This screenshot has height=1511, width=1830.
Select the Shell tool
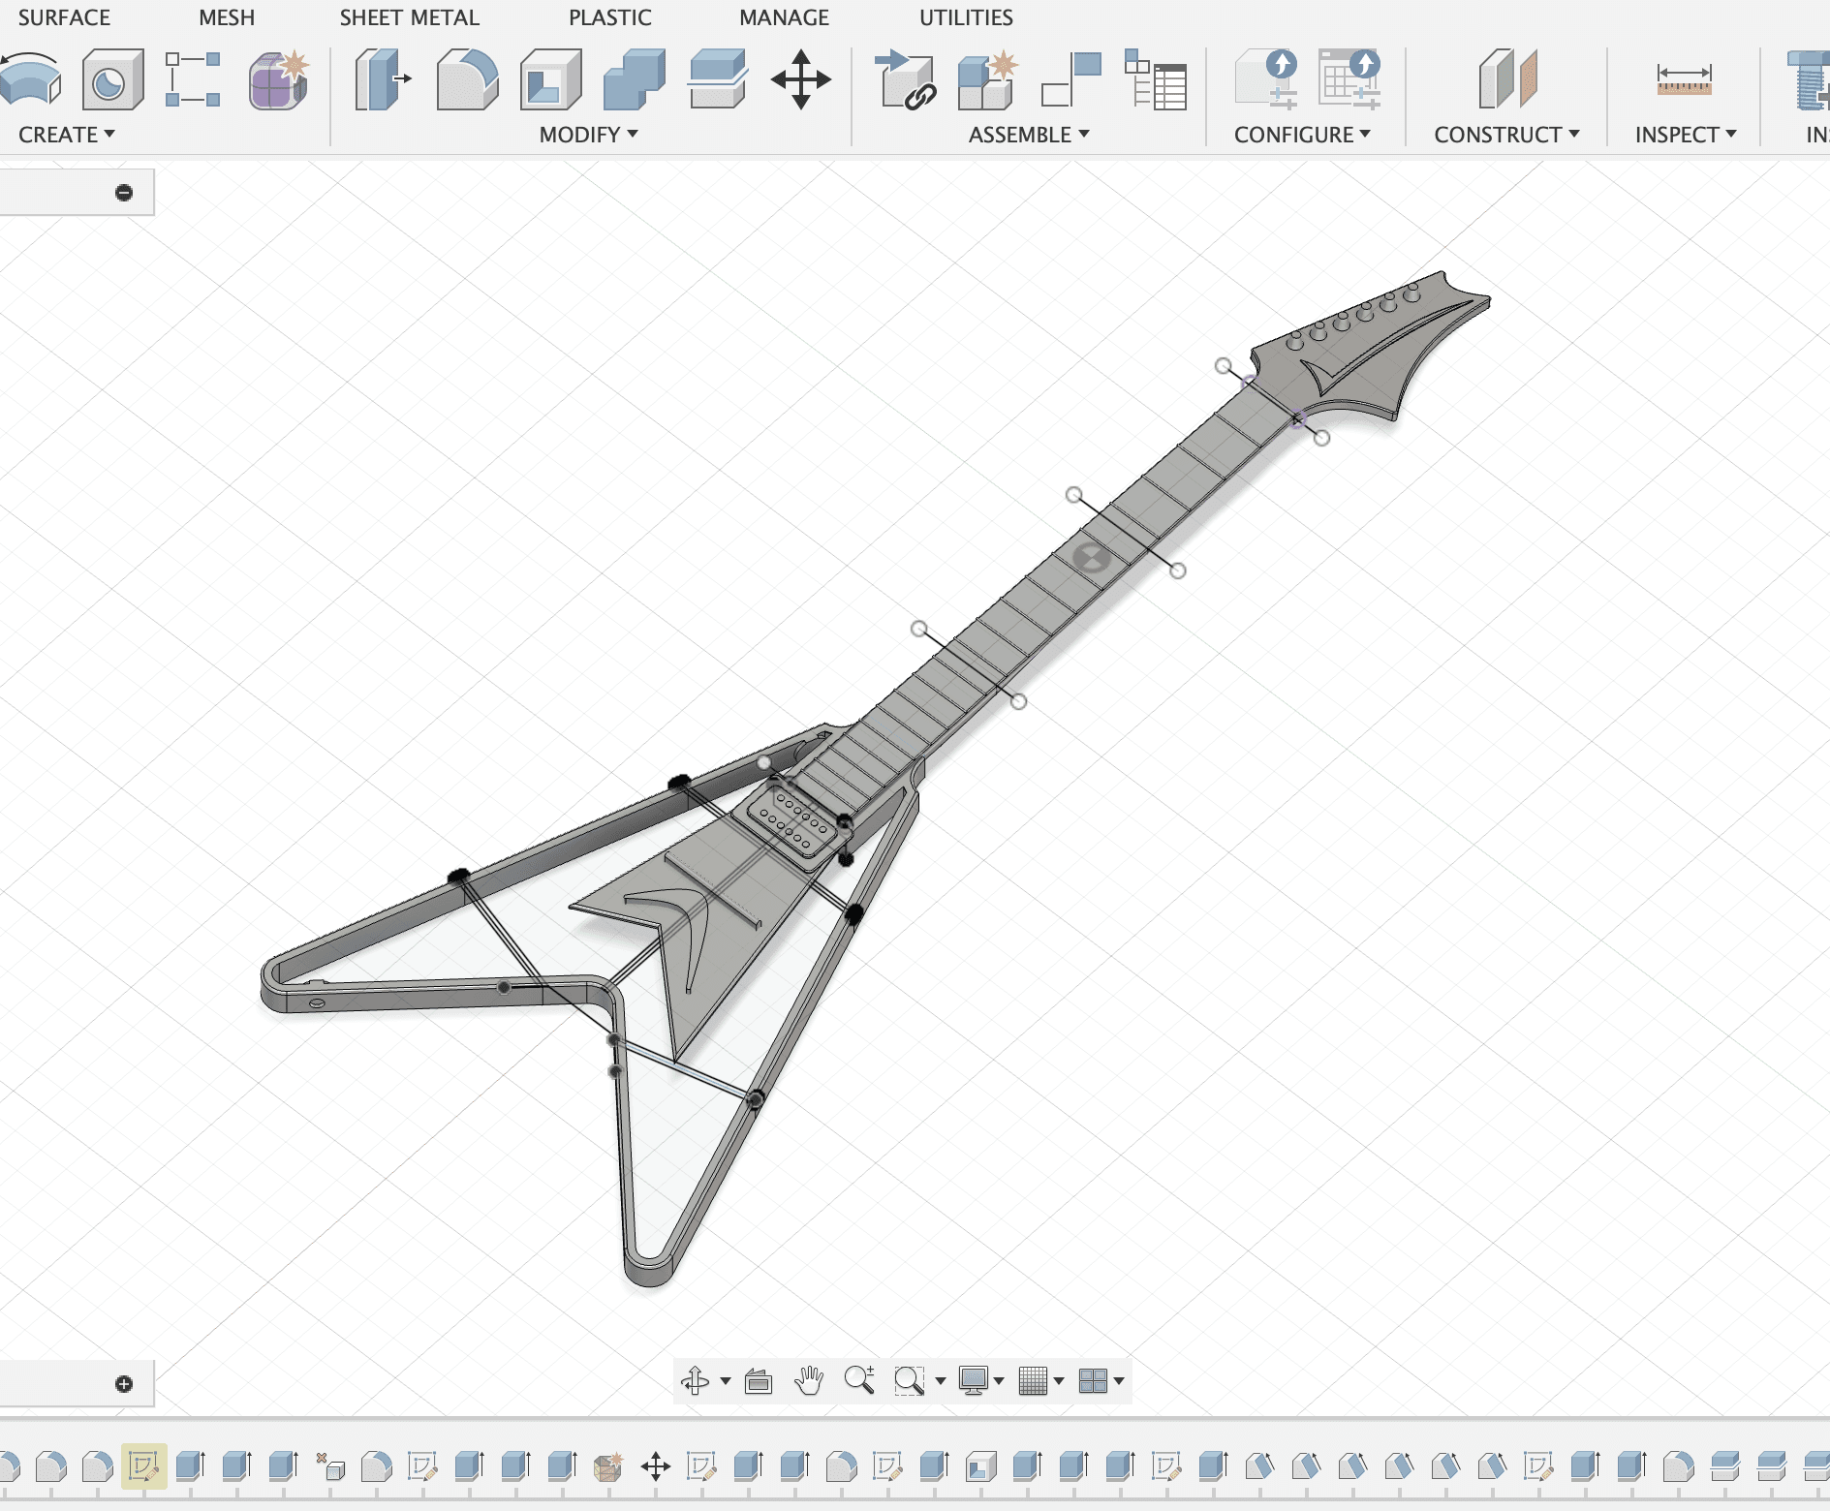[548, 82]
